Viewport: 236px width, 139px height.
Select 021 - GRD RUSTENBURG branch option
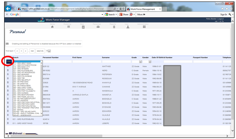click(x=23, y=71)
